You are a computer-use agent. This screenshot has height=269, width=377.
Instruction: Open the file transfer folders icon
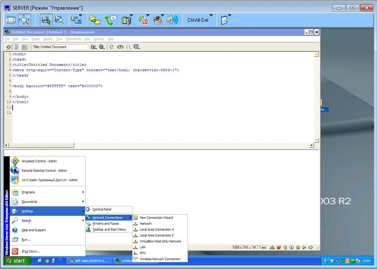tap(95, 20)
